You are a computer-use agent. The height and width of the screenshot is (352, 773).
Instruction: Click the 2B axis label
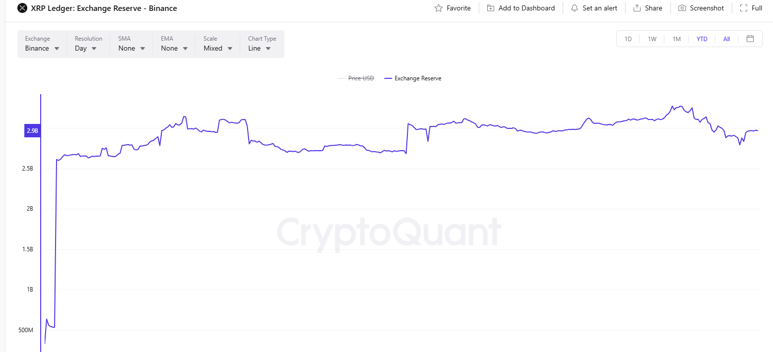pyautogui.click(x=30, y=209)
